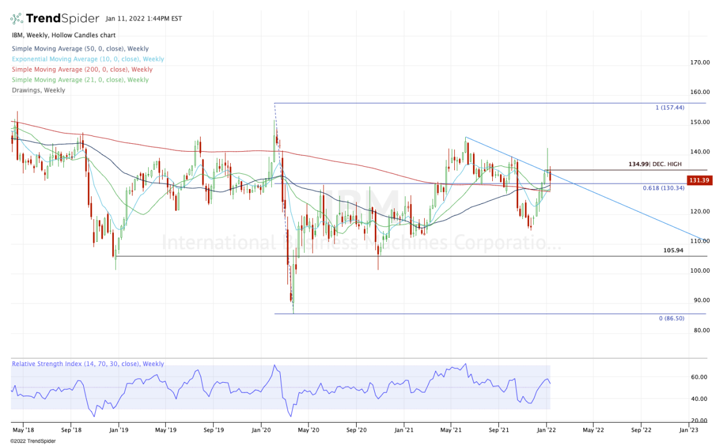Screen dimensions: 723x446
Task: Click the RSI 60.00 axis label
Action: click(698, 377)
